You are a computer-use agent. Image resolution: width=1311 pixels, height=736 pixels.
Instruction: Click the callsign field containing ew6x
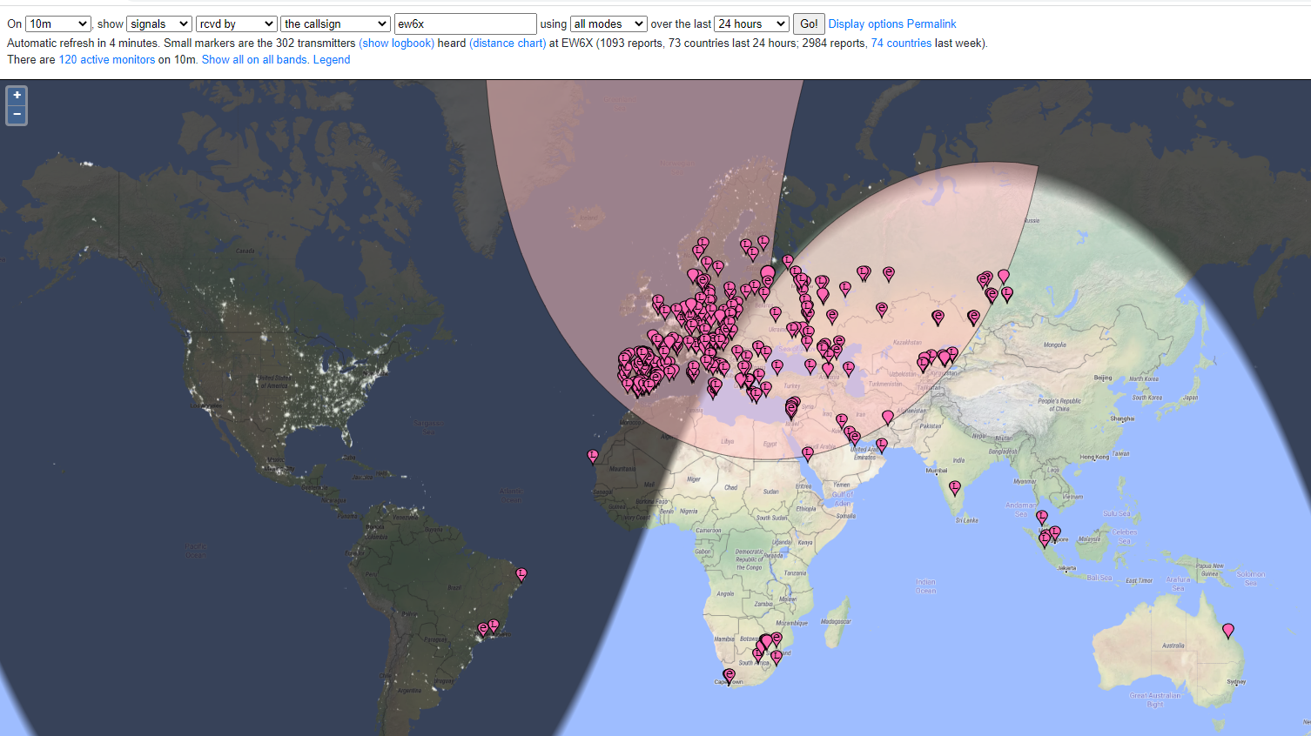465,23
